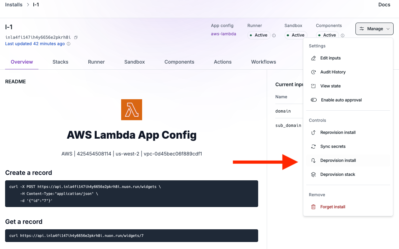Click the README label
The width and height of the screenshot is (399, 249).
16,82
